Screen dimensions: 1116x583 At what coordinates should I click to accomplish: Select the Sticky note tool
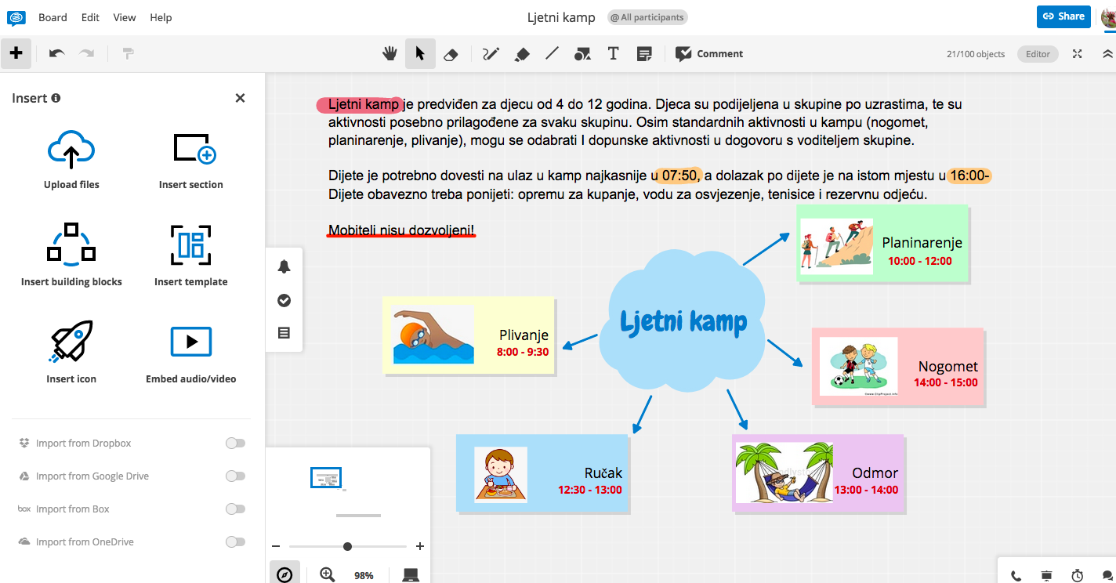tap(644, 53)
